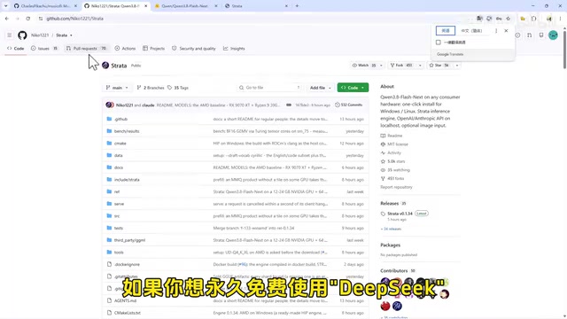The height and width of the screenshot is (319, 567).
Task: Open the docs folder
Action: pyautogui.click(x=119, y=167)
